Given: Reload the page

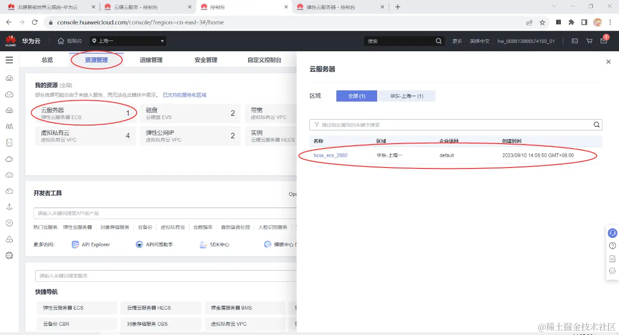Looking at the screenshot, I should (35, 22).
